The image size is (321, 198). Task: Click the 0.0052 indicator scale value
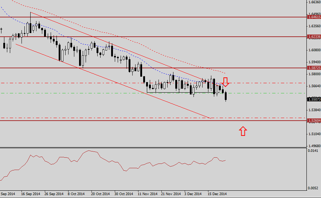tap(313, 187)
